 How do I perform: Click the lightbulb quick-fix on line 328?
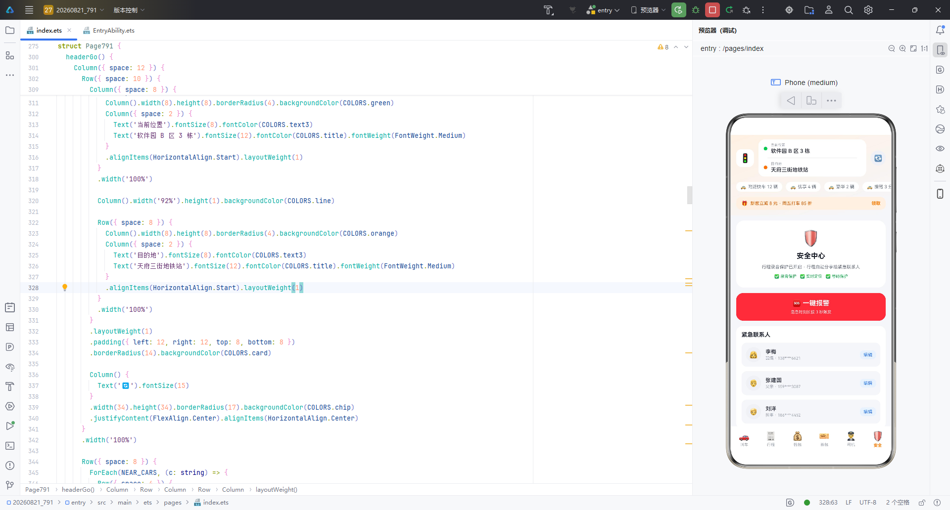point(65,288)
